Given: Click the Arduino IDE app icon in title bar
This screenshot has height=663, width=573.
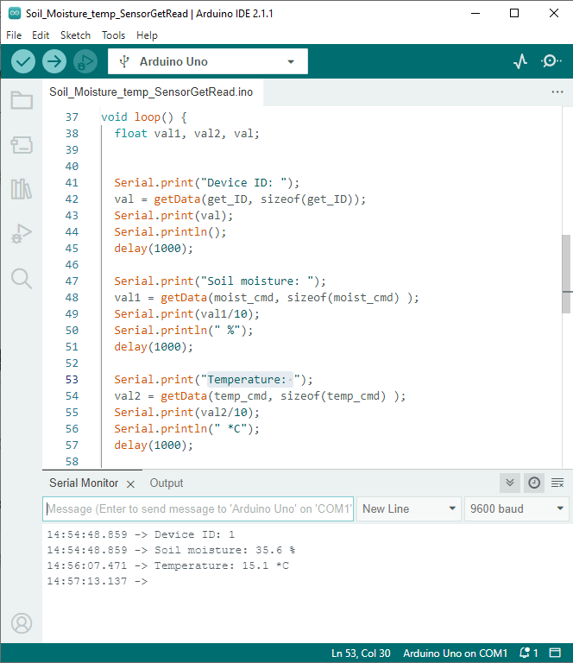Looking at the screenshot, I should pyautogui.click(x=15, y=13).
